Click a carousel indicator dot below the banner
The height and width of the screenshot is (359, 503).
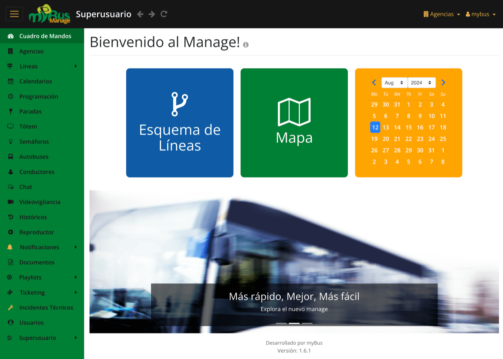pos(294,323)
